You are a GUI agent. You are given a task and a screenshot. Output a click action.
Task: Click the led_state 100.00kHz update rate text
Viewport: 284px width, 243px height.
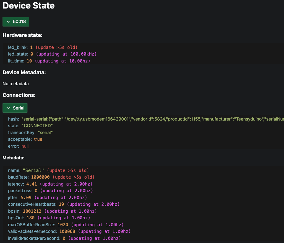tap(66, 54)
